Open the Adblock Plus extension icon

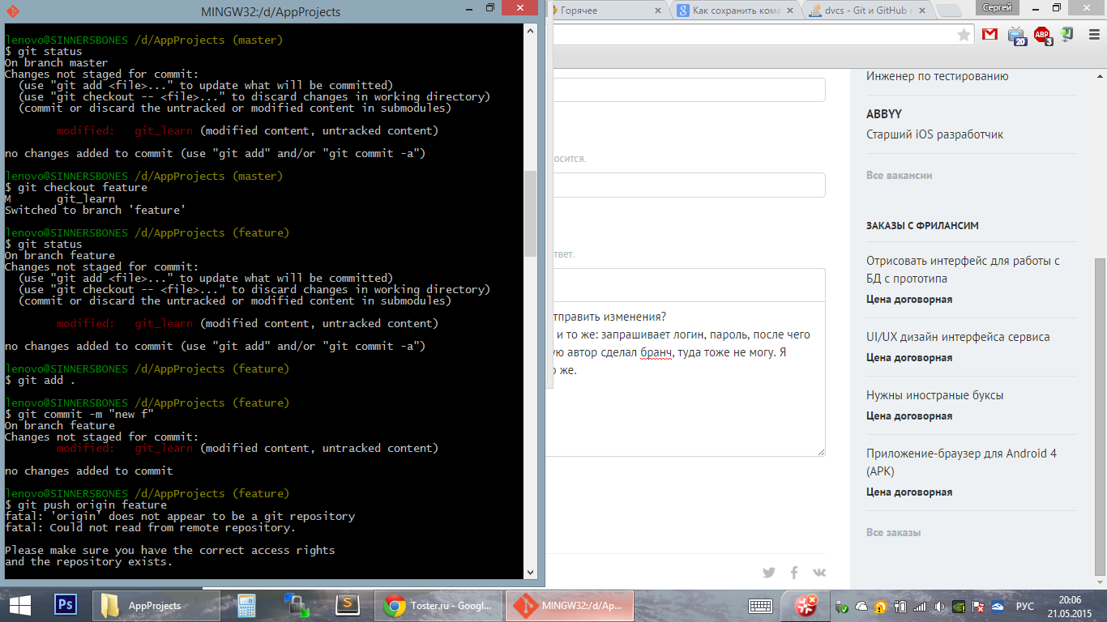1042,35
